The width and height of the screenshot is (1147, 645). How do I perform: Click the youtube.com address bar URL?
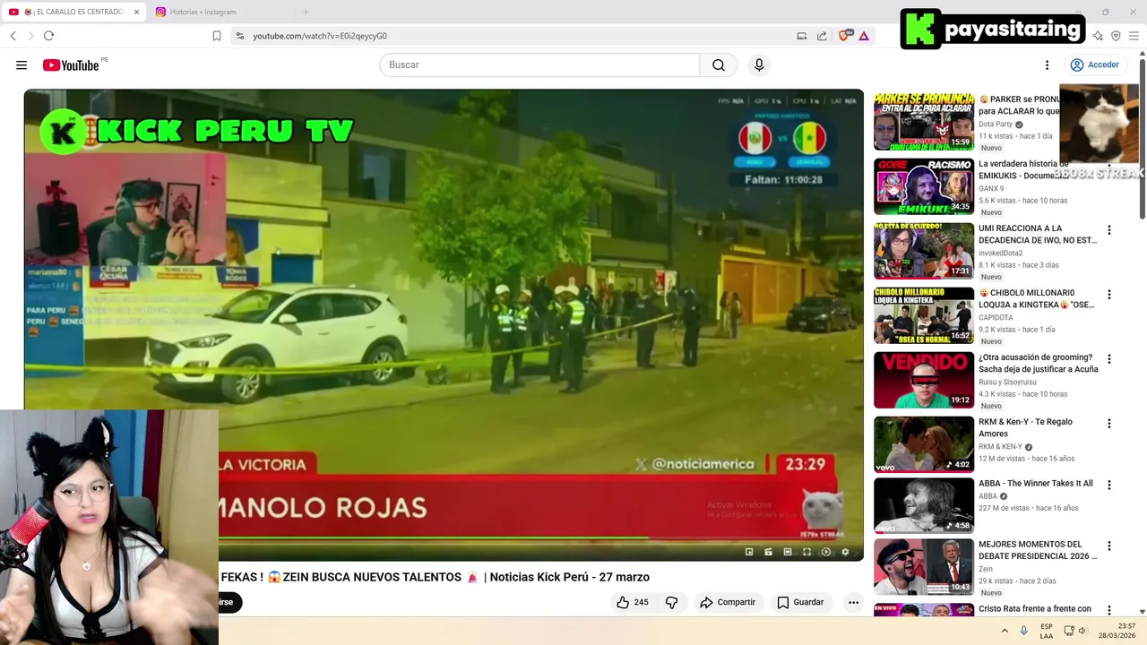click(x=320, y=36)
